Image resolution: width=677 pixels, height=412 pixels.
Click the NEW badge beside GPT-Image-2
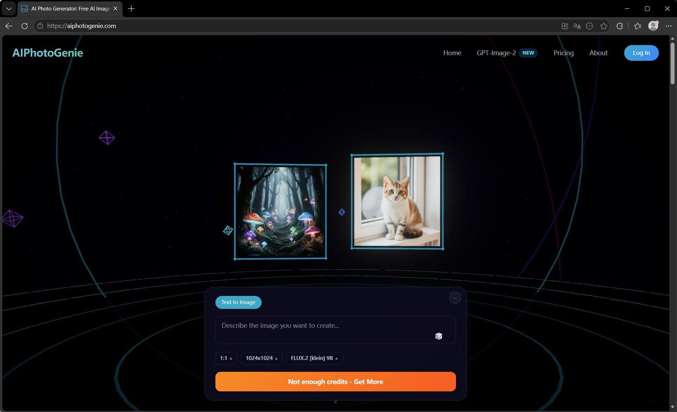[528, 53]
